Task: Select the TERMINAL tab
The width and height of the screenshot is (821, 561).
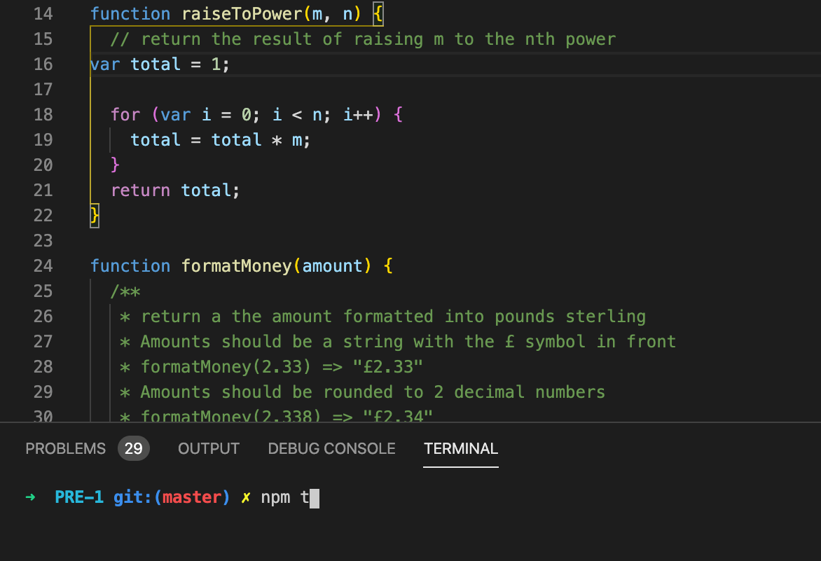Action: click(460, 448)
